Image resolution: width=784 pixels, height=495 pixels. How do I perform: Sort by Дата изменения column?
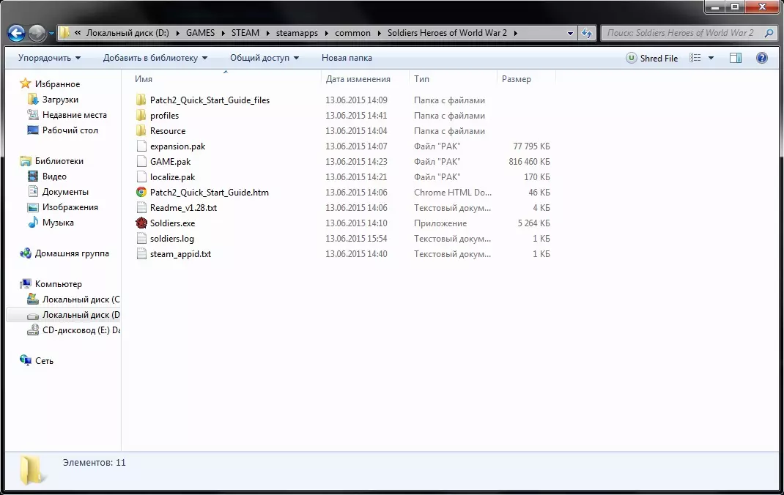tap(358, 79)
